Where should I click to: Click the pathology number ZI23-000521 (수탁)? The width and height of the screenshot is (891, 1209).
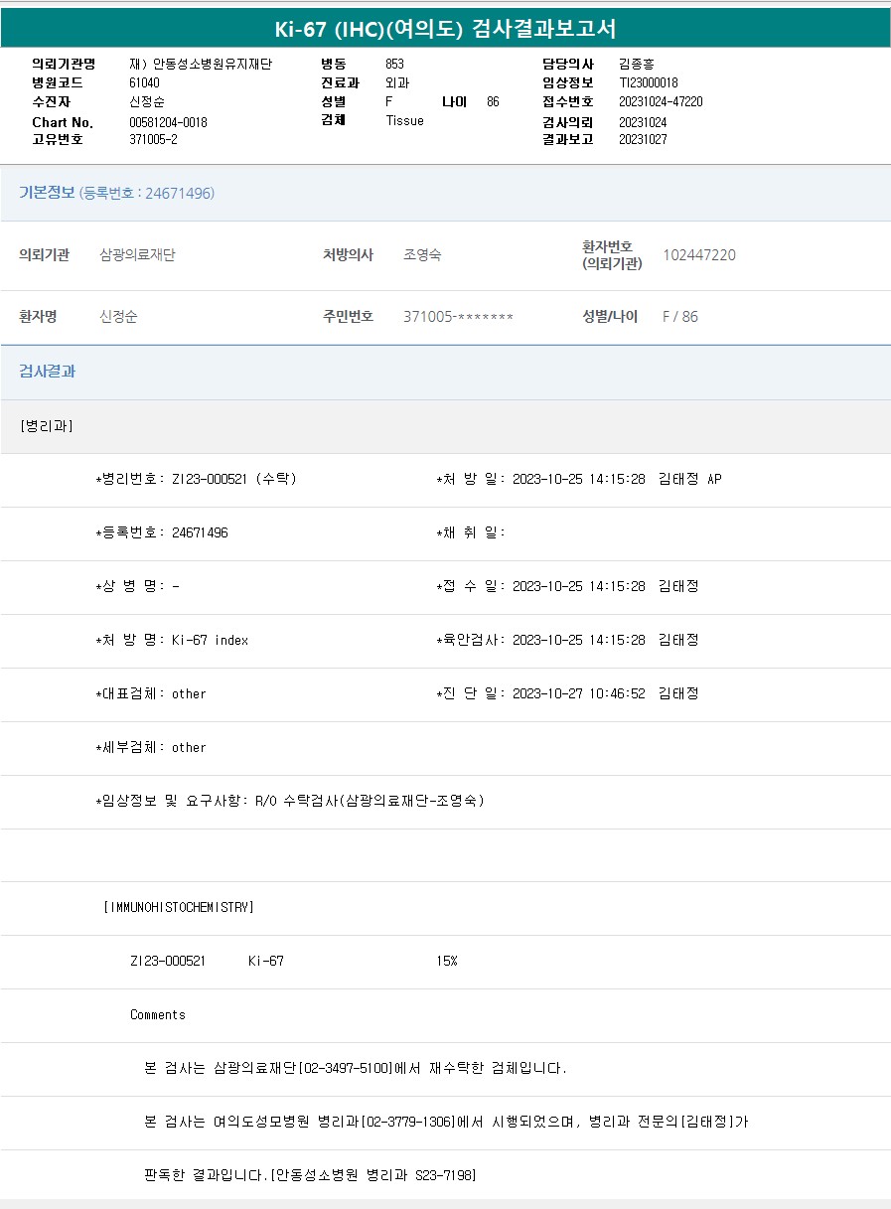[233, 479]
